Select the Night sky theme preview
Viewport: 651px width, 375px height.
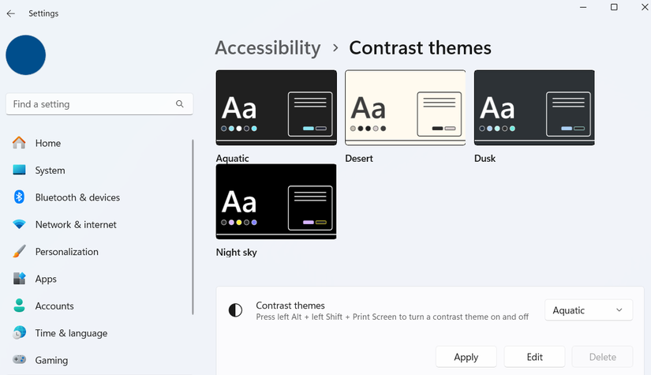tap(276, 201)
